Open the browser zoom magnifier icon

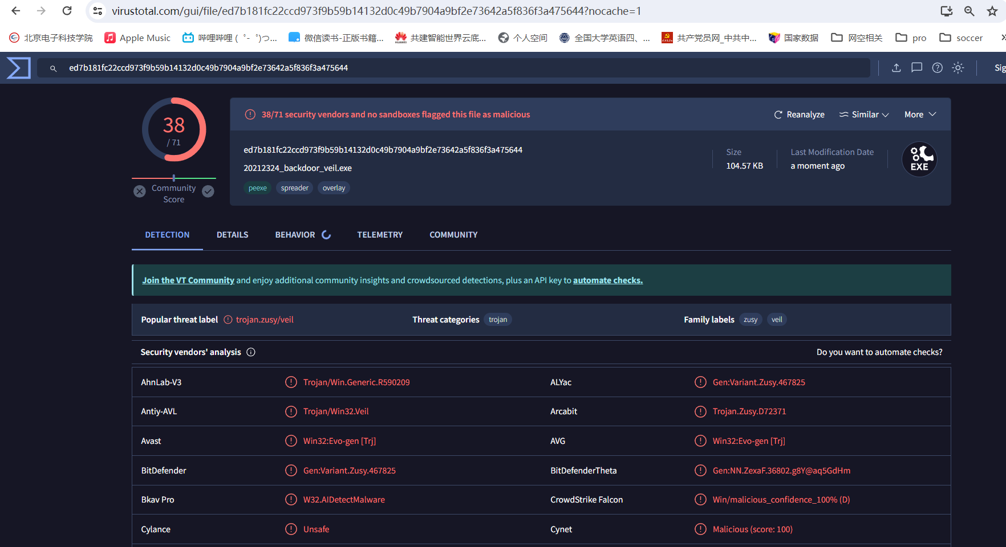[x=969, y=11]
